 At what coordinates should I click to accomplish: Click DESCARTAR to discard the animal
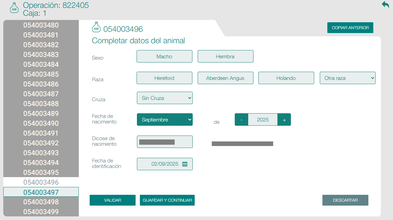(345, 200)
